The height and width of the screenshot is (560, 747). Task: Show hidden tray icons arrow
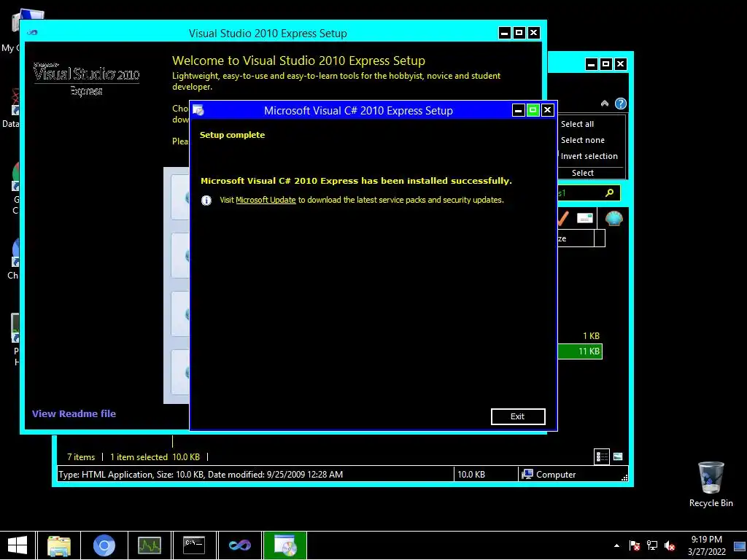616,545
